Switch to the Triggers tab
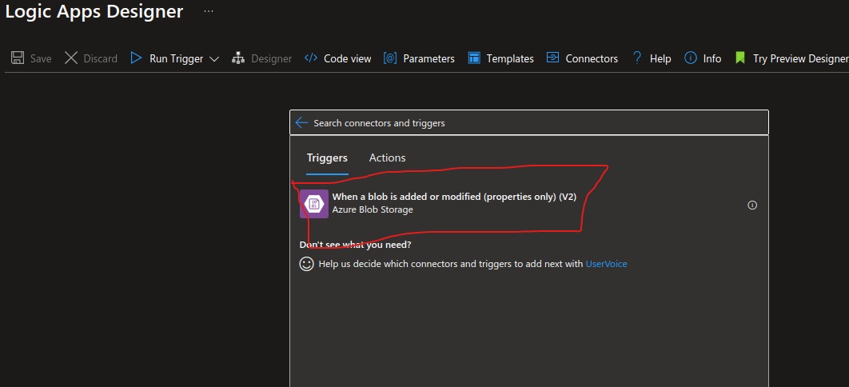 [327, 158]
